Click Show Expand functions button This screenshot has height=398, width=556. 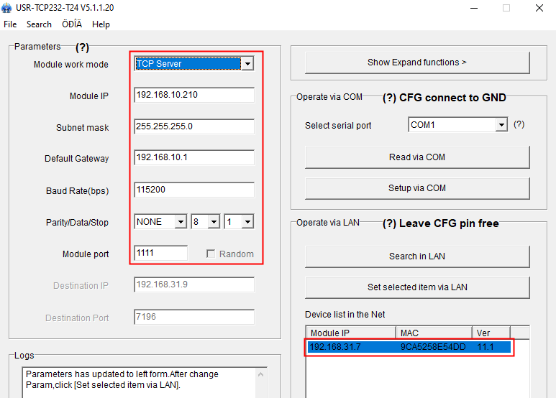click(x=417, y=63)
